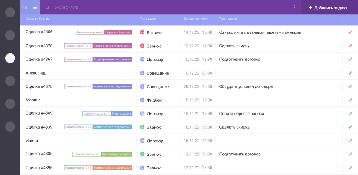Click the green Звонок icon for Сделка #4386
Screen dimensions: 358x175
point(142,154)
